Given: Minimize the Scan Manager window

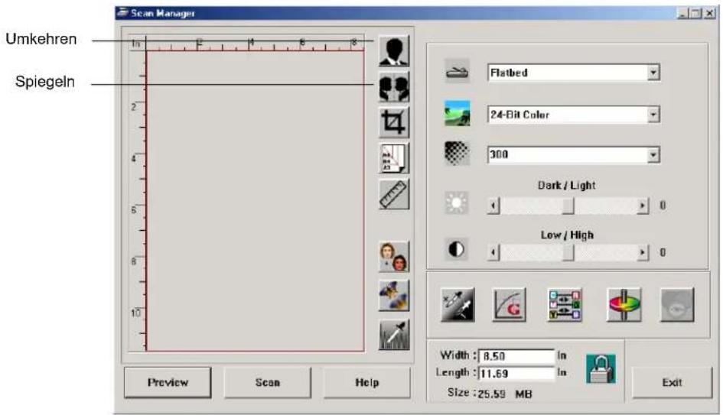Looking at the screenshot, I should pyautogui.click(x=683, y=13).
